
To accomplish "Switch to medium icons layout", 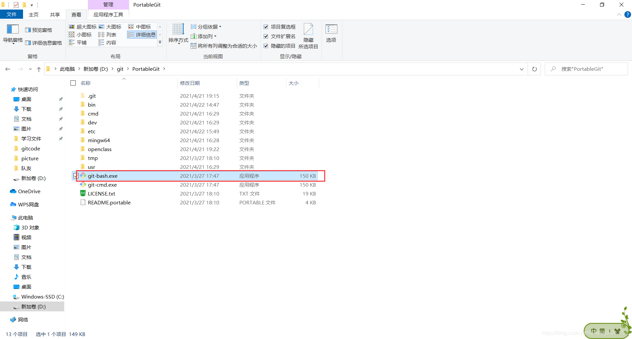I will [x=140, y=27].
